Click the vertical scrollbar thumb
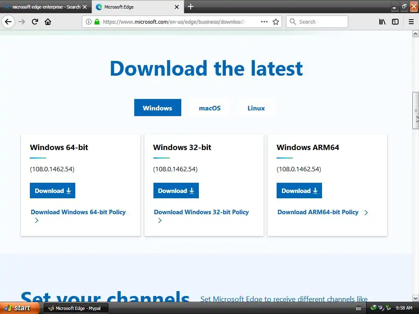The image size is (419, 314). (x=416, y=110)
